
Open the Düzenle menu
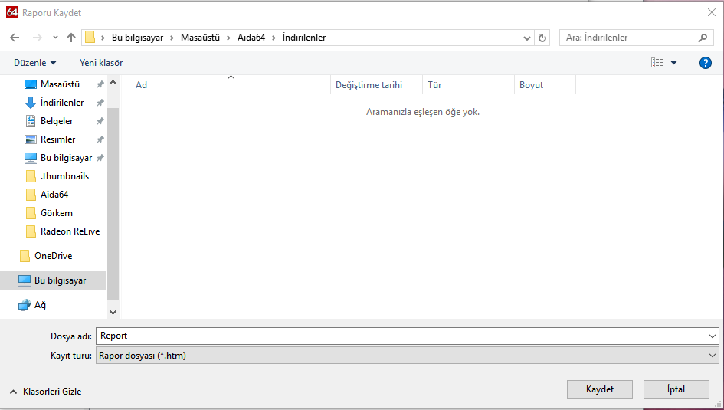click(35, 63)
